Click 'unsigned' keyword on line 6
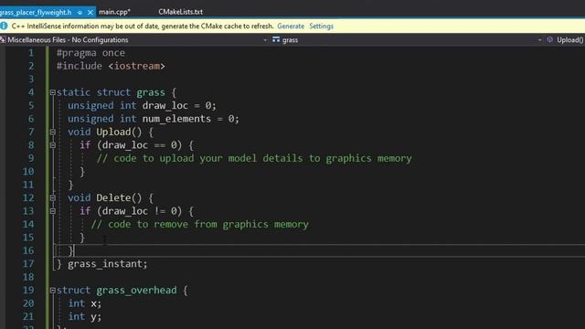The height and width of the screenshot is (329, 585). 90,119
